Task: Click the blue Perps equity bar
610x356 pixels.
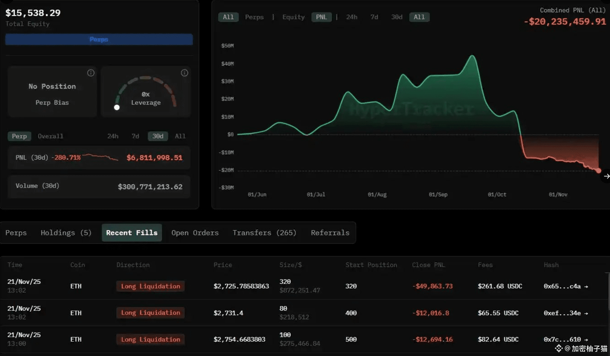Action: click(x=99, y=39)
